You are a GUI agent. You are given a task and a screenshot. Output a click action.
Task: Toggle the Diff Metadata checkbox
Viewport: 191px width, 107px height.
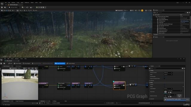click(x=164, y=77)
